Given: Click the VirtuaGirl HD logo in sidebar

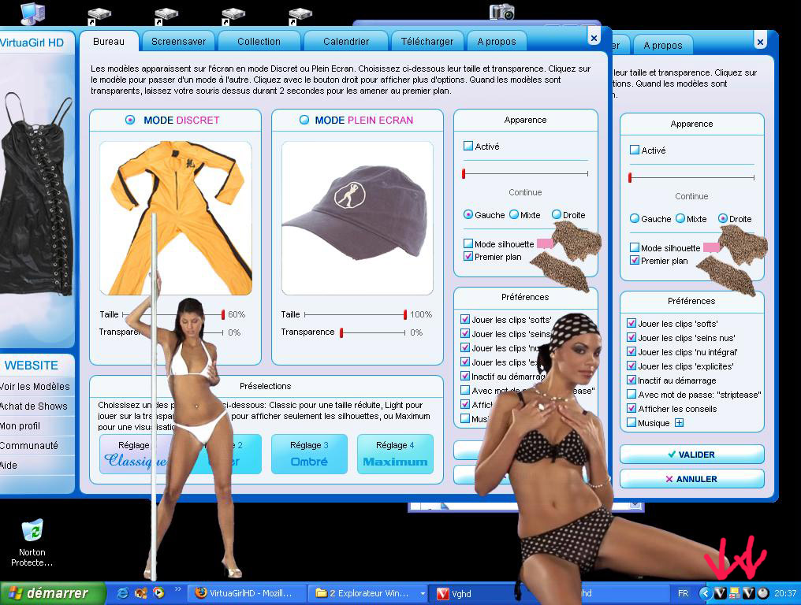Looking at the screenshot, I should [32, 43].
